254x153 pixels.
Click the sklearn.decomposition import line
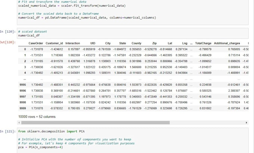pos(51,131)
